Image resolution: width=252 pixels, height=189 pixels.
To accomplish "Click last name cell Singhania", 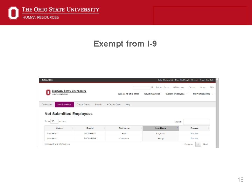I will tap(161, 133).
